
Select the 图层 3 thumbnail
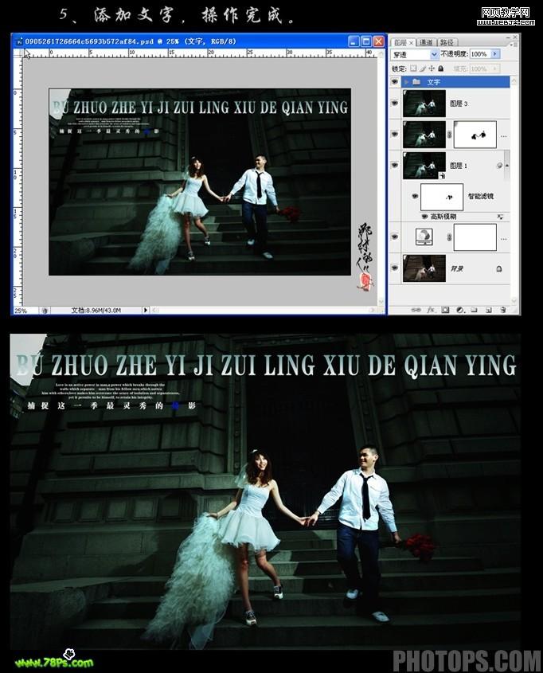coord(424,104)
